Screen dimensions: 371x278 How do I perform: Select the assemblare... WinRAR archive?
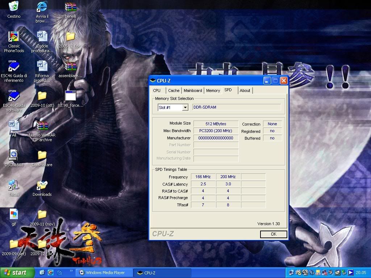click(x=71, y=66)
